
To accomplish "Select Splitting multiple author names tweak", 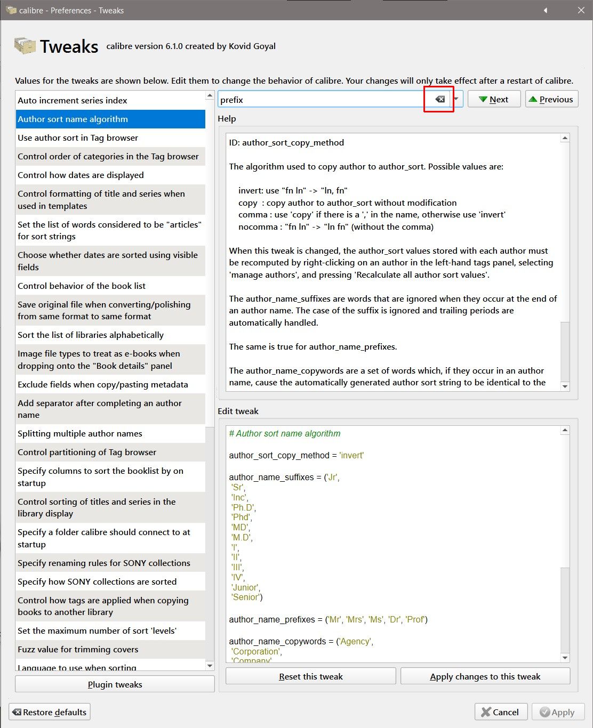I will point(110,433).
